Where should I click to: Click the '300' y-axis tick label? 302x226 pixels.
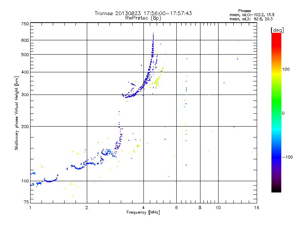click(25, 95)
